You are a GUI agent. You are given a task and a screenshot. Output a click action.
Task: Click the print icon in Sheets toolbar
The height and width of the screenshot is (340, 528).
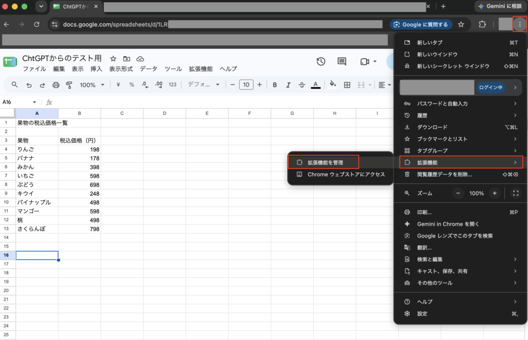click(x=56, y=85)
